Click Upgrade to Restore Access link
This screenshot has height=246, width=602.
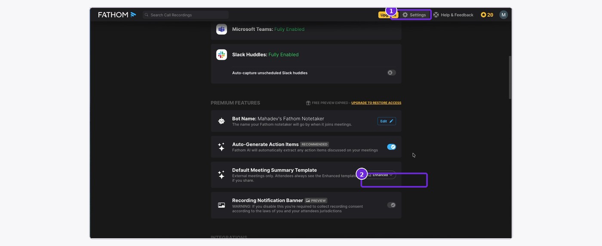pyautogui.click(x=376, y=103)
